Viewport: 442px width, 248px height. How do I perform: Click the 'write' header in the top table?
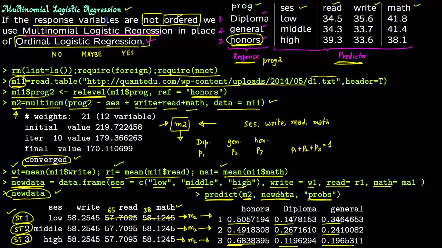(x=365, y=8)
